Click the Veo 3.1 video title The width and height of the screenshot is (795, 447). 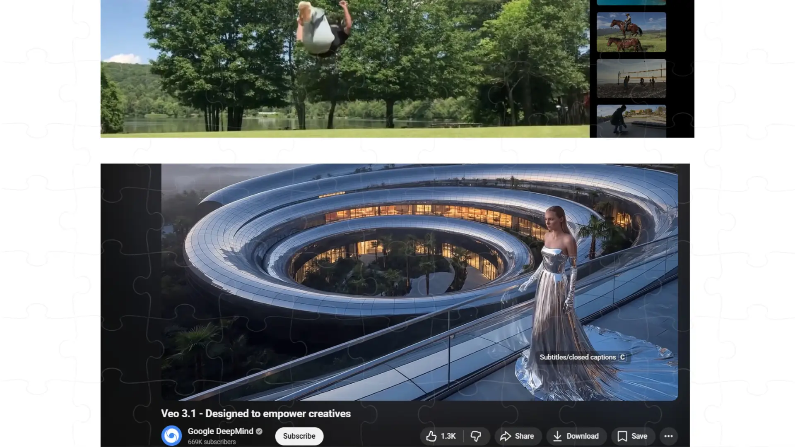click(x=255, y=413)
